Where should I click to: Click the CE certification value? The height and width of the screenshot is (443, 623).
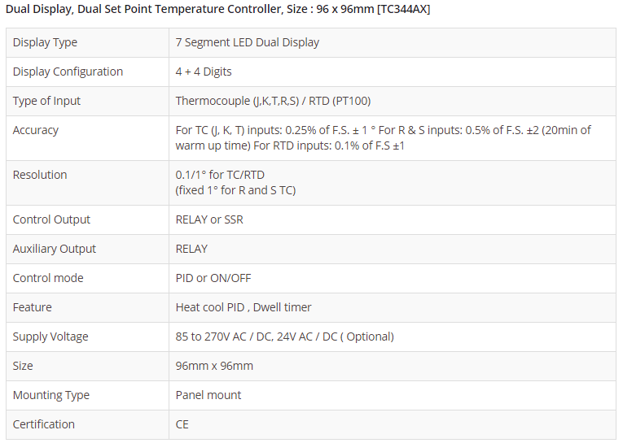[182, 424]
